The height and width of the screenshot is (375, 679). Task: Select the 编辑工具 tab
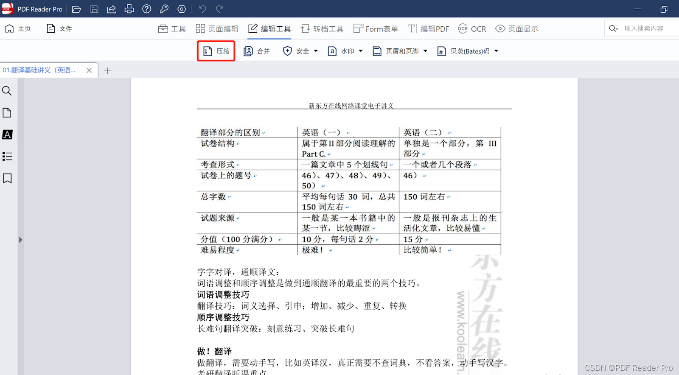click(x=269, y=29)
